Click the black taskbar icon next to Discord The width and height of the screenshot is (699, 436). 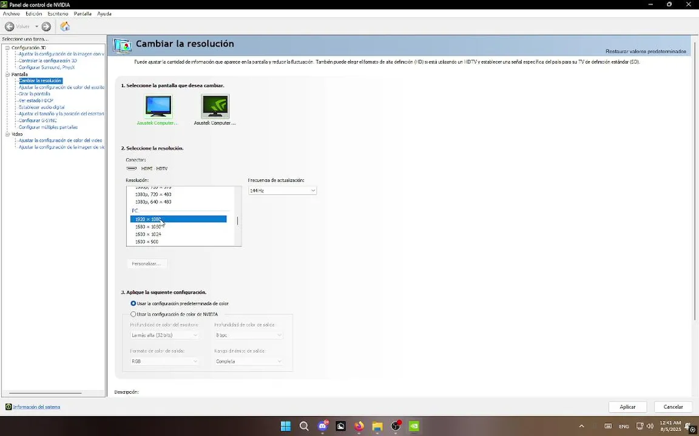(340, 426)
